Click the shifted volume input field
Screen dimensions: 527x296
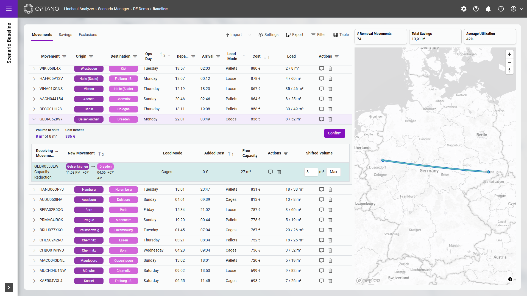(311, 172)
